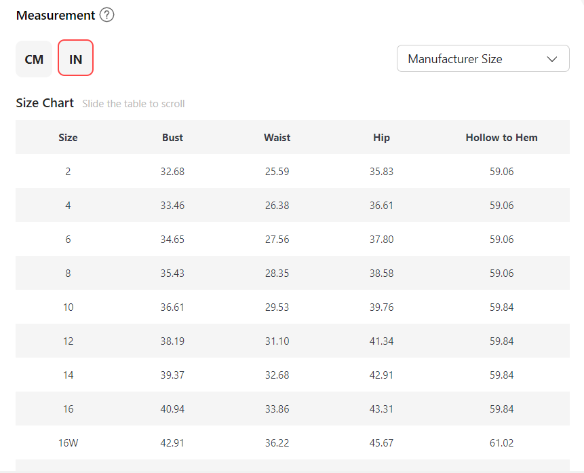The width and height of the screenshot is (584, 473).
Task: Click the Waist column header
Action: pos(277,137)
